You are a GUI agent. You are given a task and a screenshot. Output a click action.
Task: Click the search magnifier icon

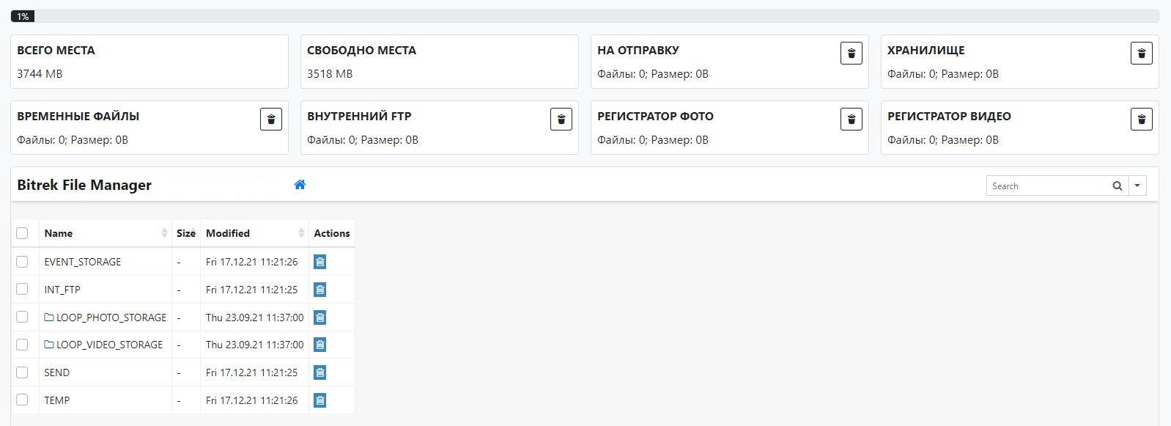click(x=1117, y=186)
